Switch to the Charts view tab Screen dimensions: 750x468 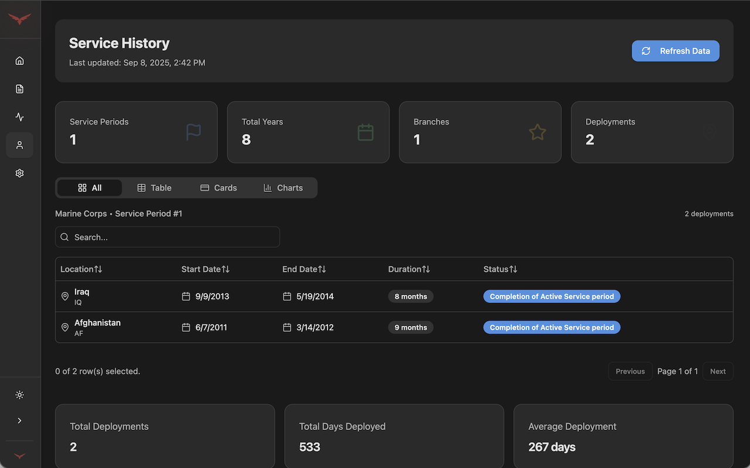283,188
